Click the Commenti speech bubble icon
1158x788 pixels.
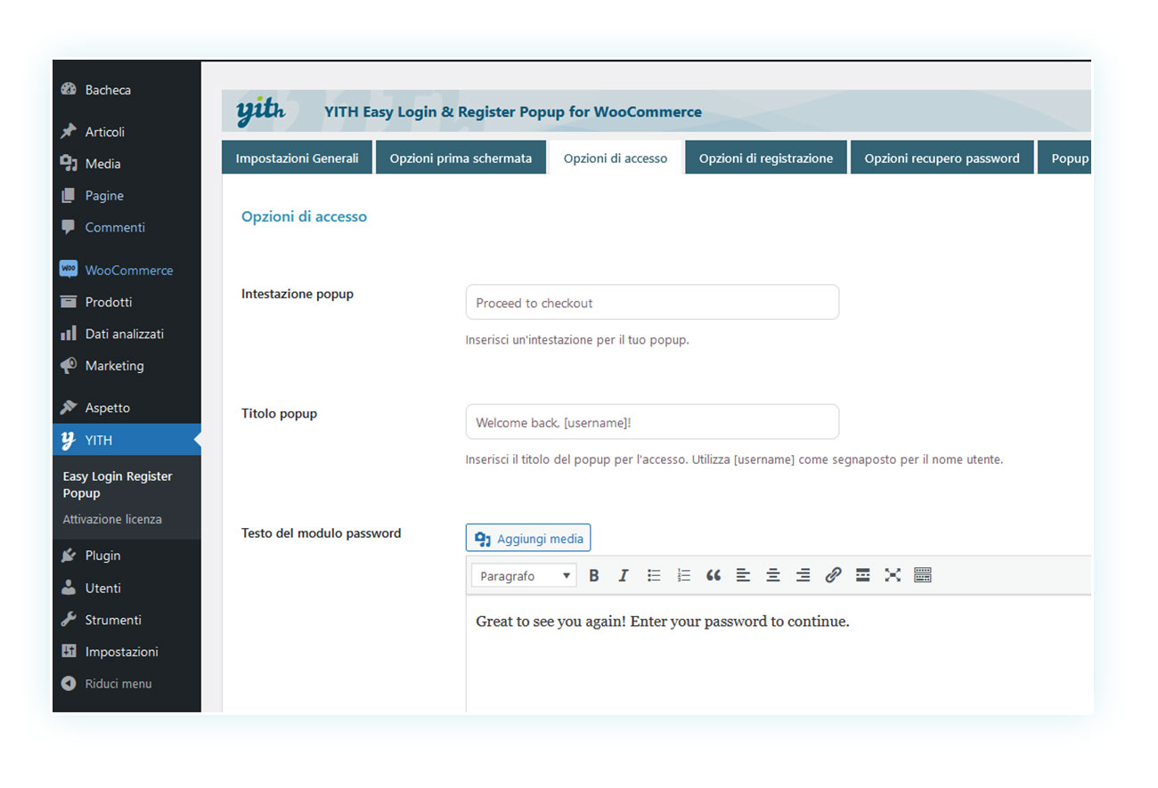click(69, 227)
